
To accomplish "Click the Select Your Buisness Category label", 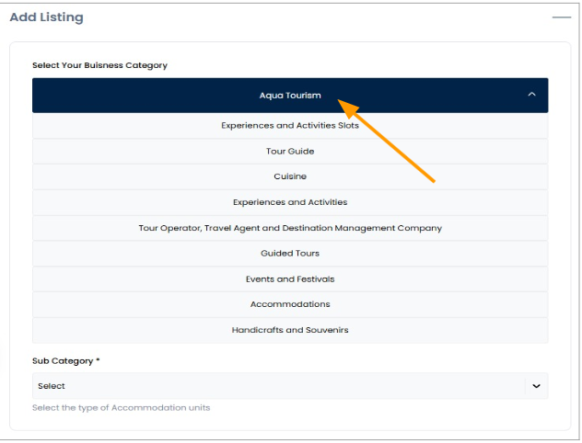I will click(x=99, y=66).
